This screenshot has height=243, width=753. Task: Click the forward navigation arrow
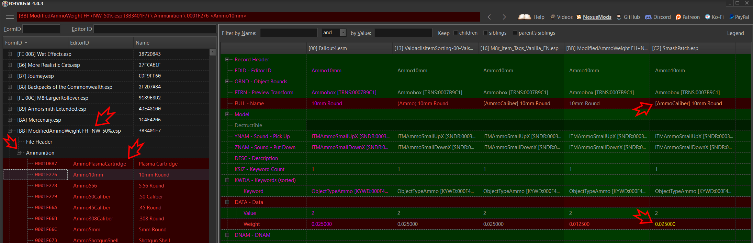tap(504, 17)
